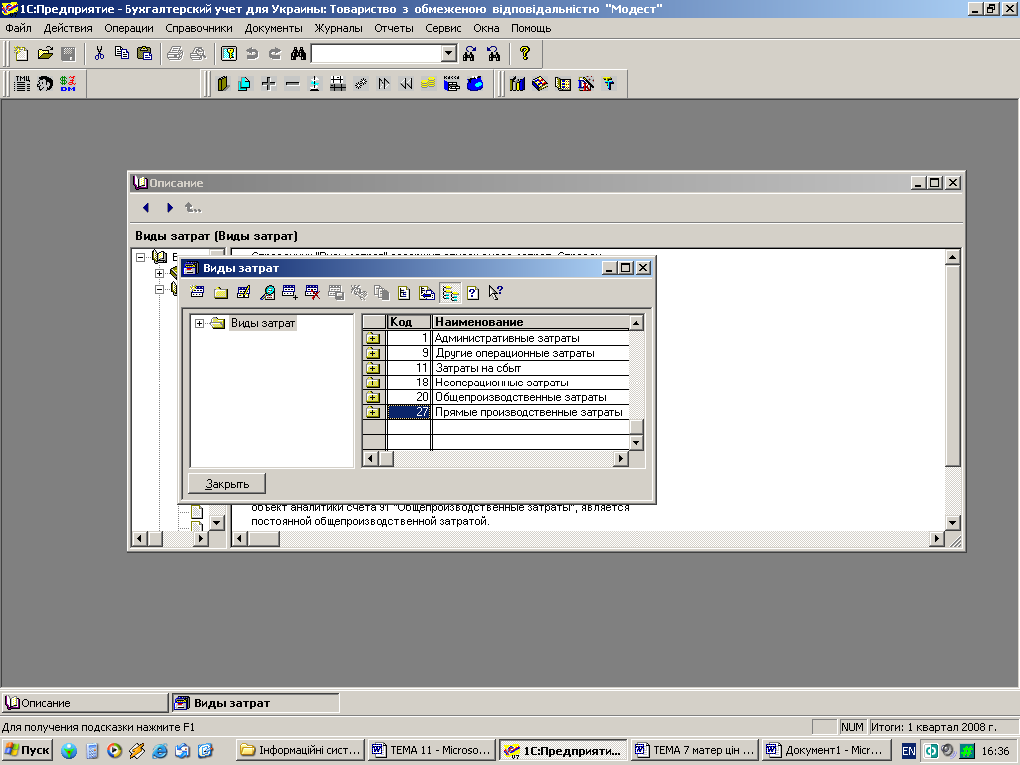The height and width of the screenshot is (765, 1020).
Task: Open the Документы menu
Action: coord(273,28)
